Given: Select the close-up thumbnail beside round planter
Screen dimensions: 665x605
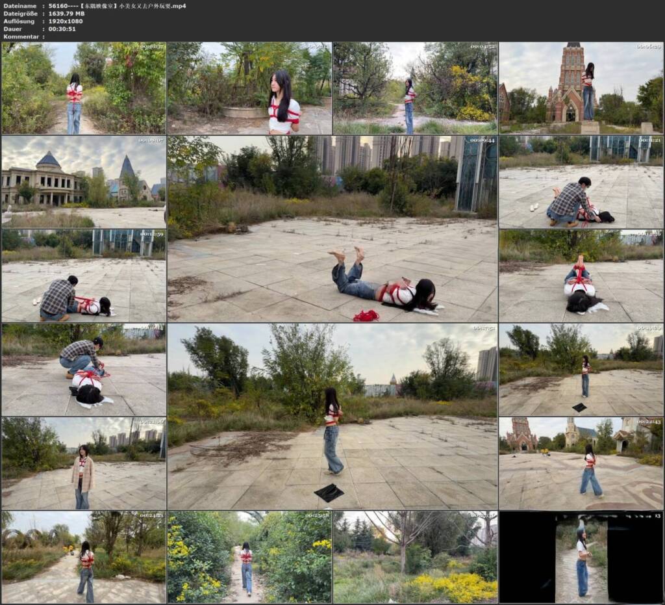Looking at the screenshot, I should (x=249, y=88).
